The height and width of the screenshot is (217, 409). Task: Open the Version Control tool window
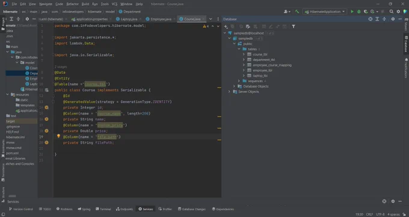pyautogui.click(x=21, y=209)
